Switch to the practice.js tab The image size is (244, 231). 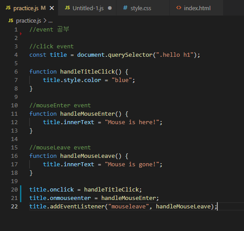click(29, 8)
